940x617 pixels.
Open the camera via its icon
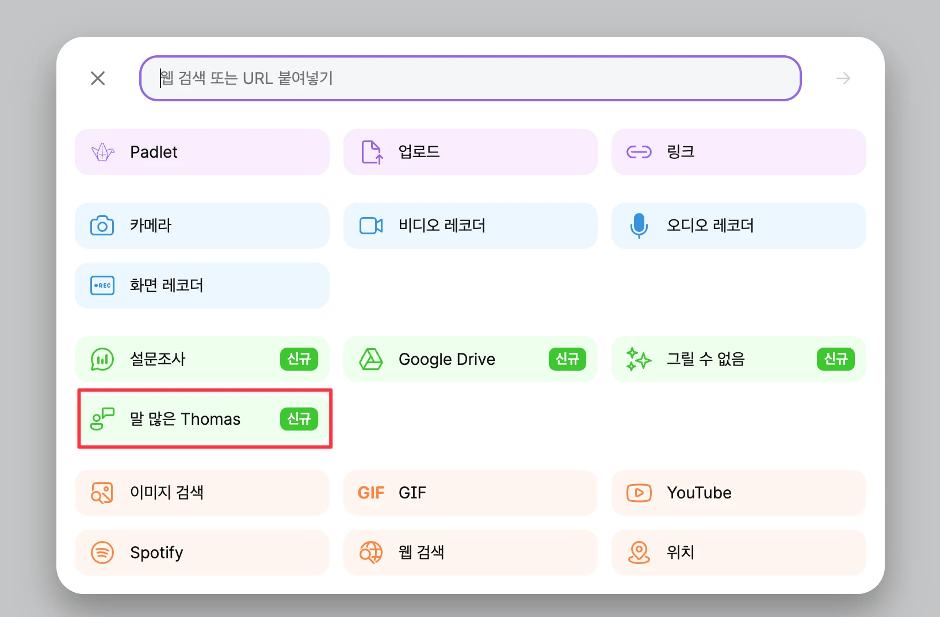[x=102, y=226]
